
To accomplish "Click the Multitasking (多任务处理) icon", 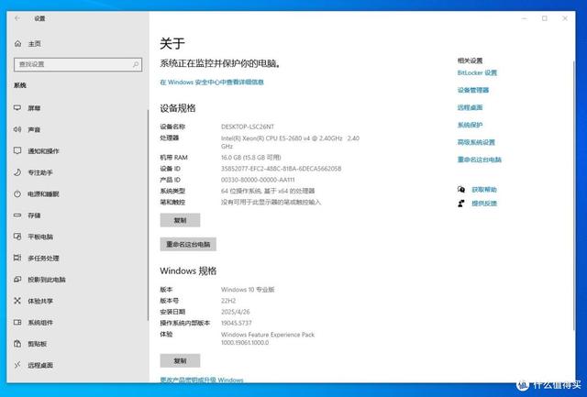I will (17, 258).
